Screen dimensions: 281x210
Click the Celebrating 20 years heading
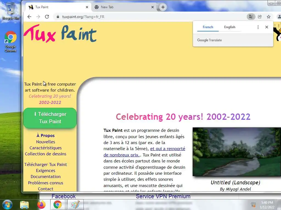pyautogui.click(x=183, y=117)
